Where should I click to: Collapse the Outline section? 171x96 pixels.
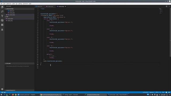[x=20, y=63]
